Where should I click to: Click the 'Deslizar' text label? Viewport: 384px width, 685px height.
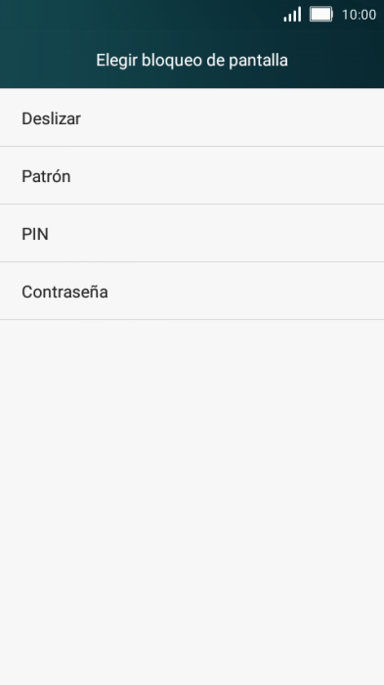pyautogui.click(x=51, y=118)
